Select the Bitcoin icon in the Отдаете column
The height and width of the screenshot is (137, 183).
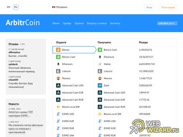[58, 50]
